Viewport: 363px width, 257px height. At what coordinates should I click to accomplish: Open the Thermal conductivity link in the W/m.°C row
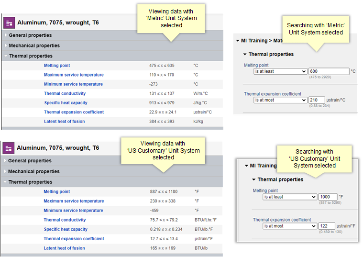[x=65, y=93]
